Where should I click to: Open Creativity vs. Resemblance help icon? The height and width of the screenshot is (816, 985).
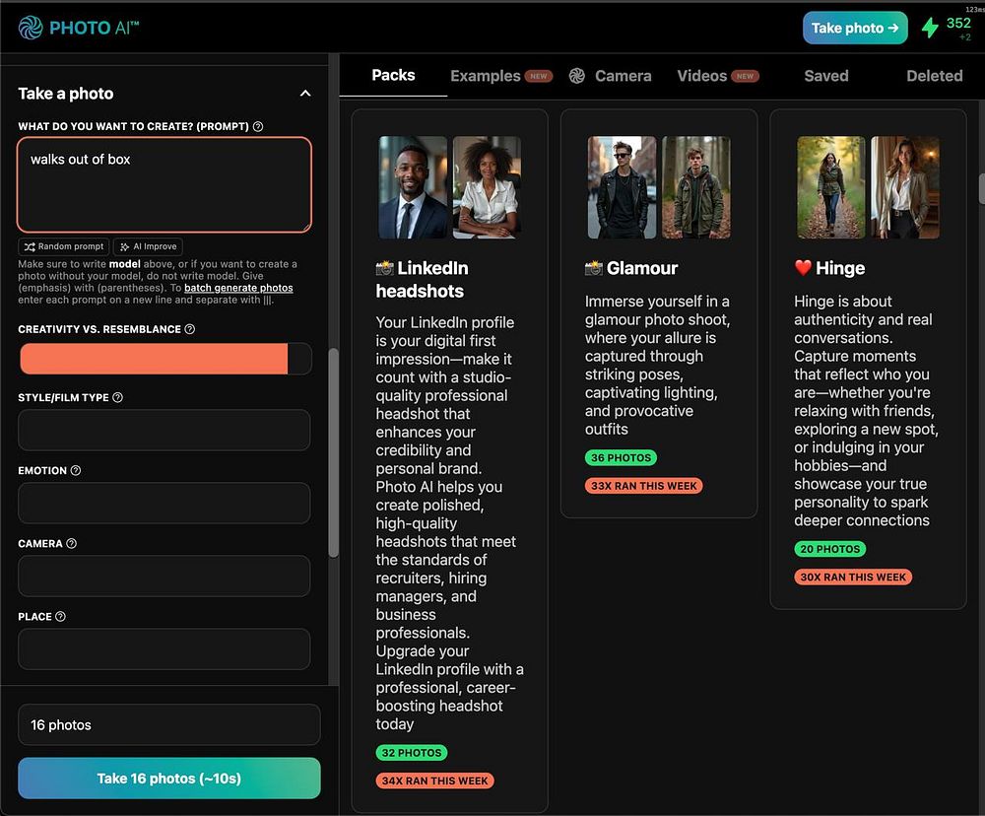point(190,329)
